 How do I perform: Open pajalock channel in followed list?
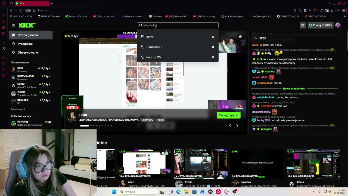pyautogui.click(x=31, y=101)
